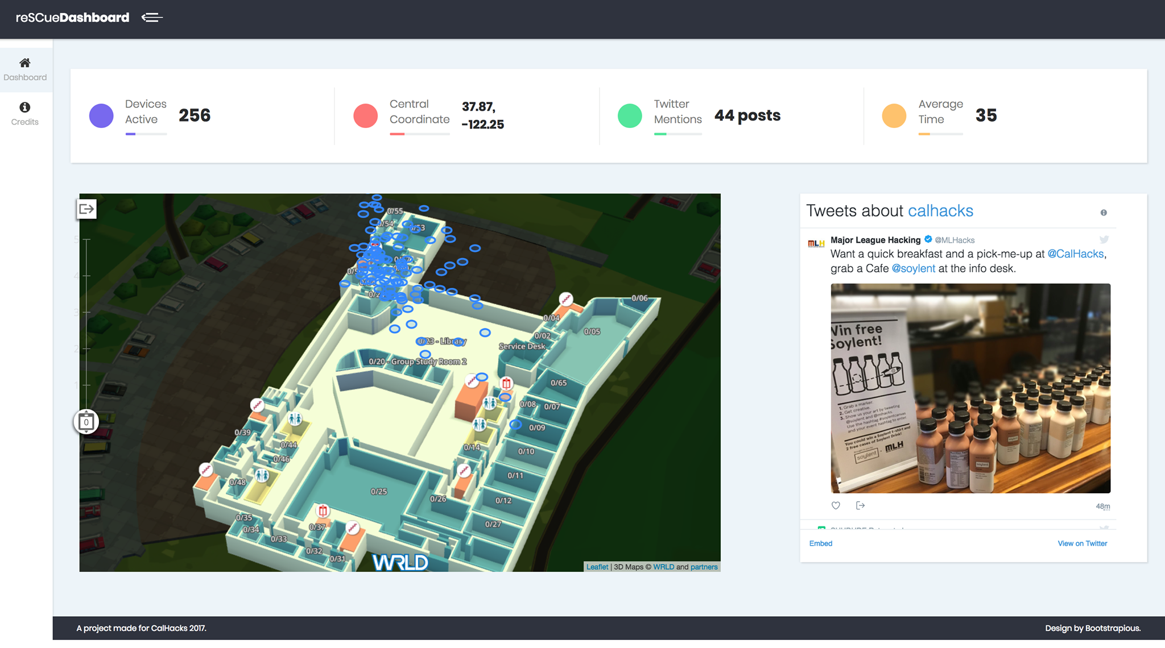Collapse the sidebar using the hamburger arrow icon
The width and height of the screenshot is (1165, 648).
pos(152,18)
